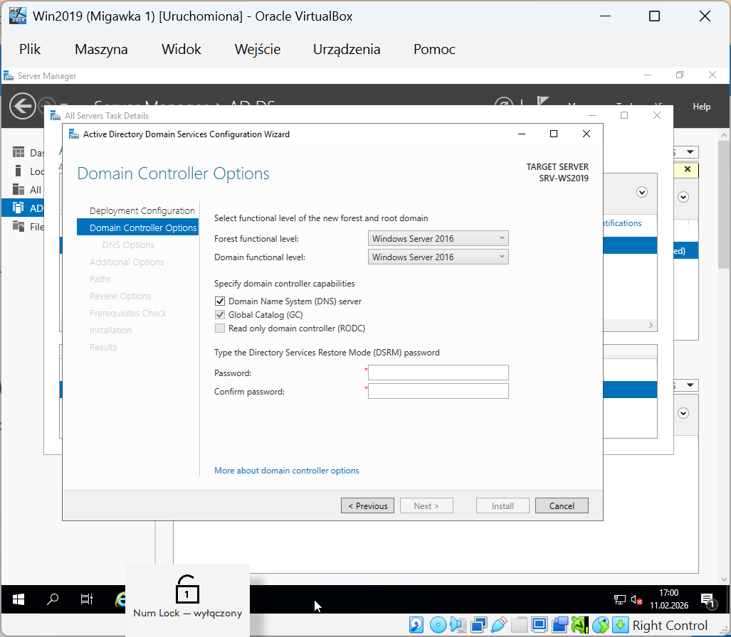Screen dimensions: 731x637
Task: Click the USB devices icon in VirtualBox status bar
Action: [x=499, y=625]
